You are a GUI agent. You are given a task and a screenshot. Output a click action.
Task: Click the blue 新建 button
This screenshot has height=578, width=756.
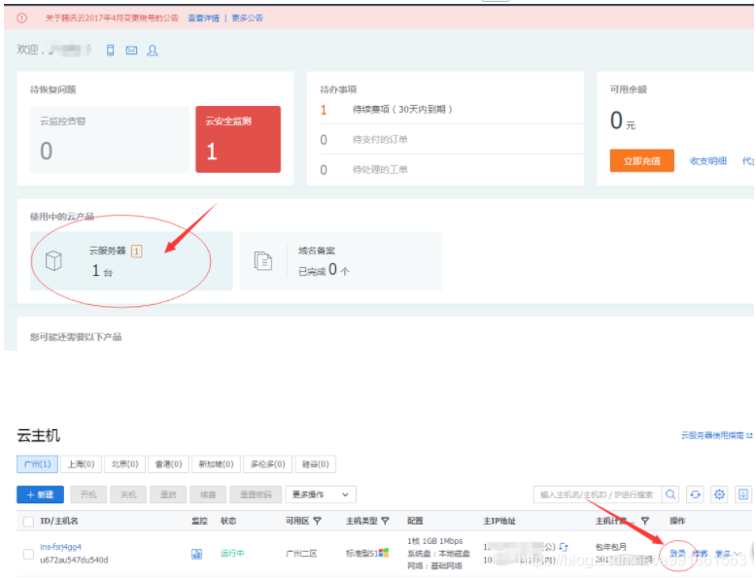click(40, 494)
